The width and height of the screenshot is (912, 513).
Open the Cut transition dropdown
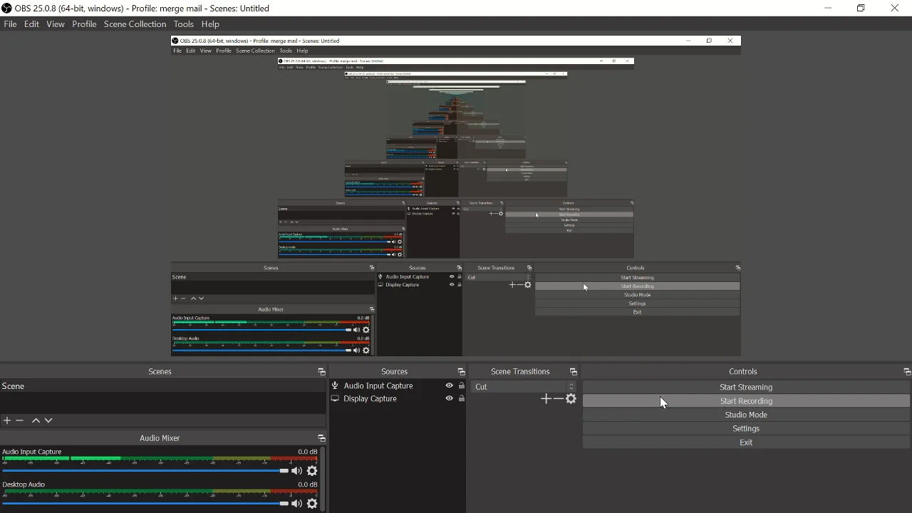[x=523, y=387]
